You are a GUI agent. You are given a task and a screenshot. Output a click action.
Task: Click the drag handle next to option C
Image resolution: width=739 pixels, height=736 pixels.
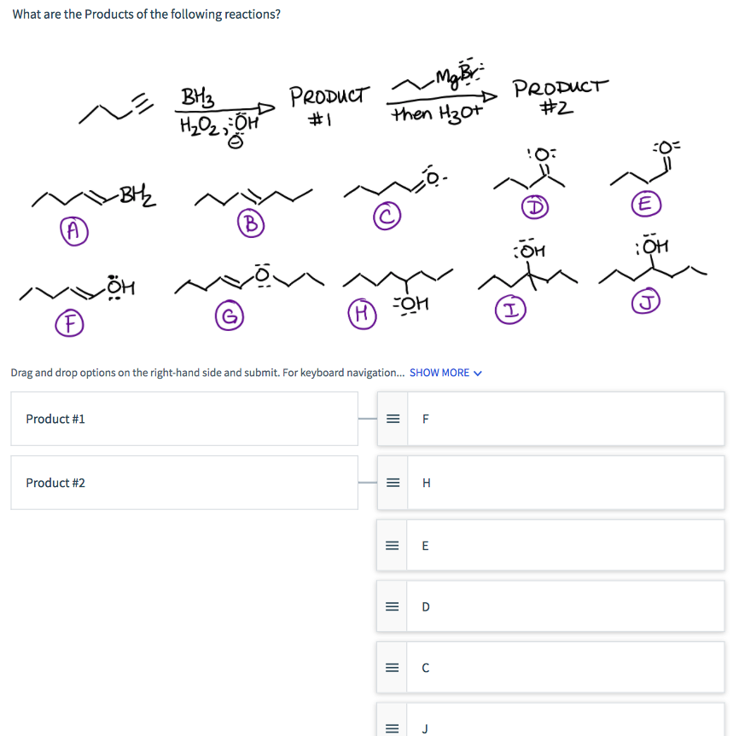pyautogui.click(x=393, y=668)
